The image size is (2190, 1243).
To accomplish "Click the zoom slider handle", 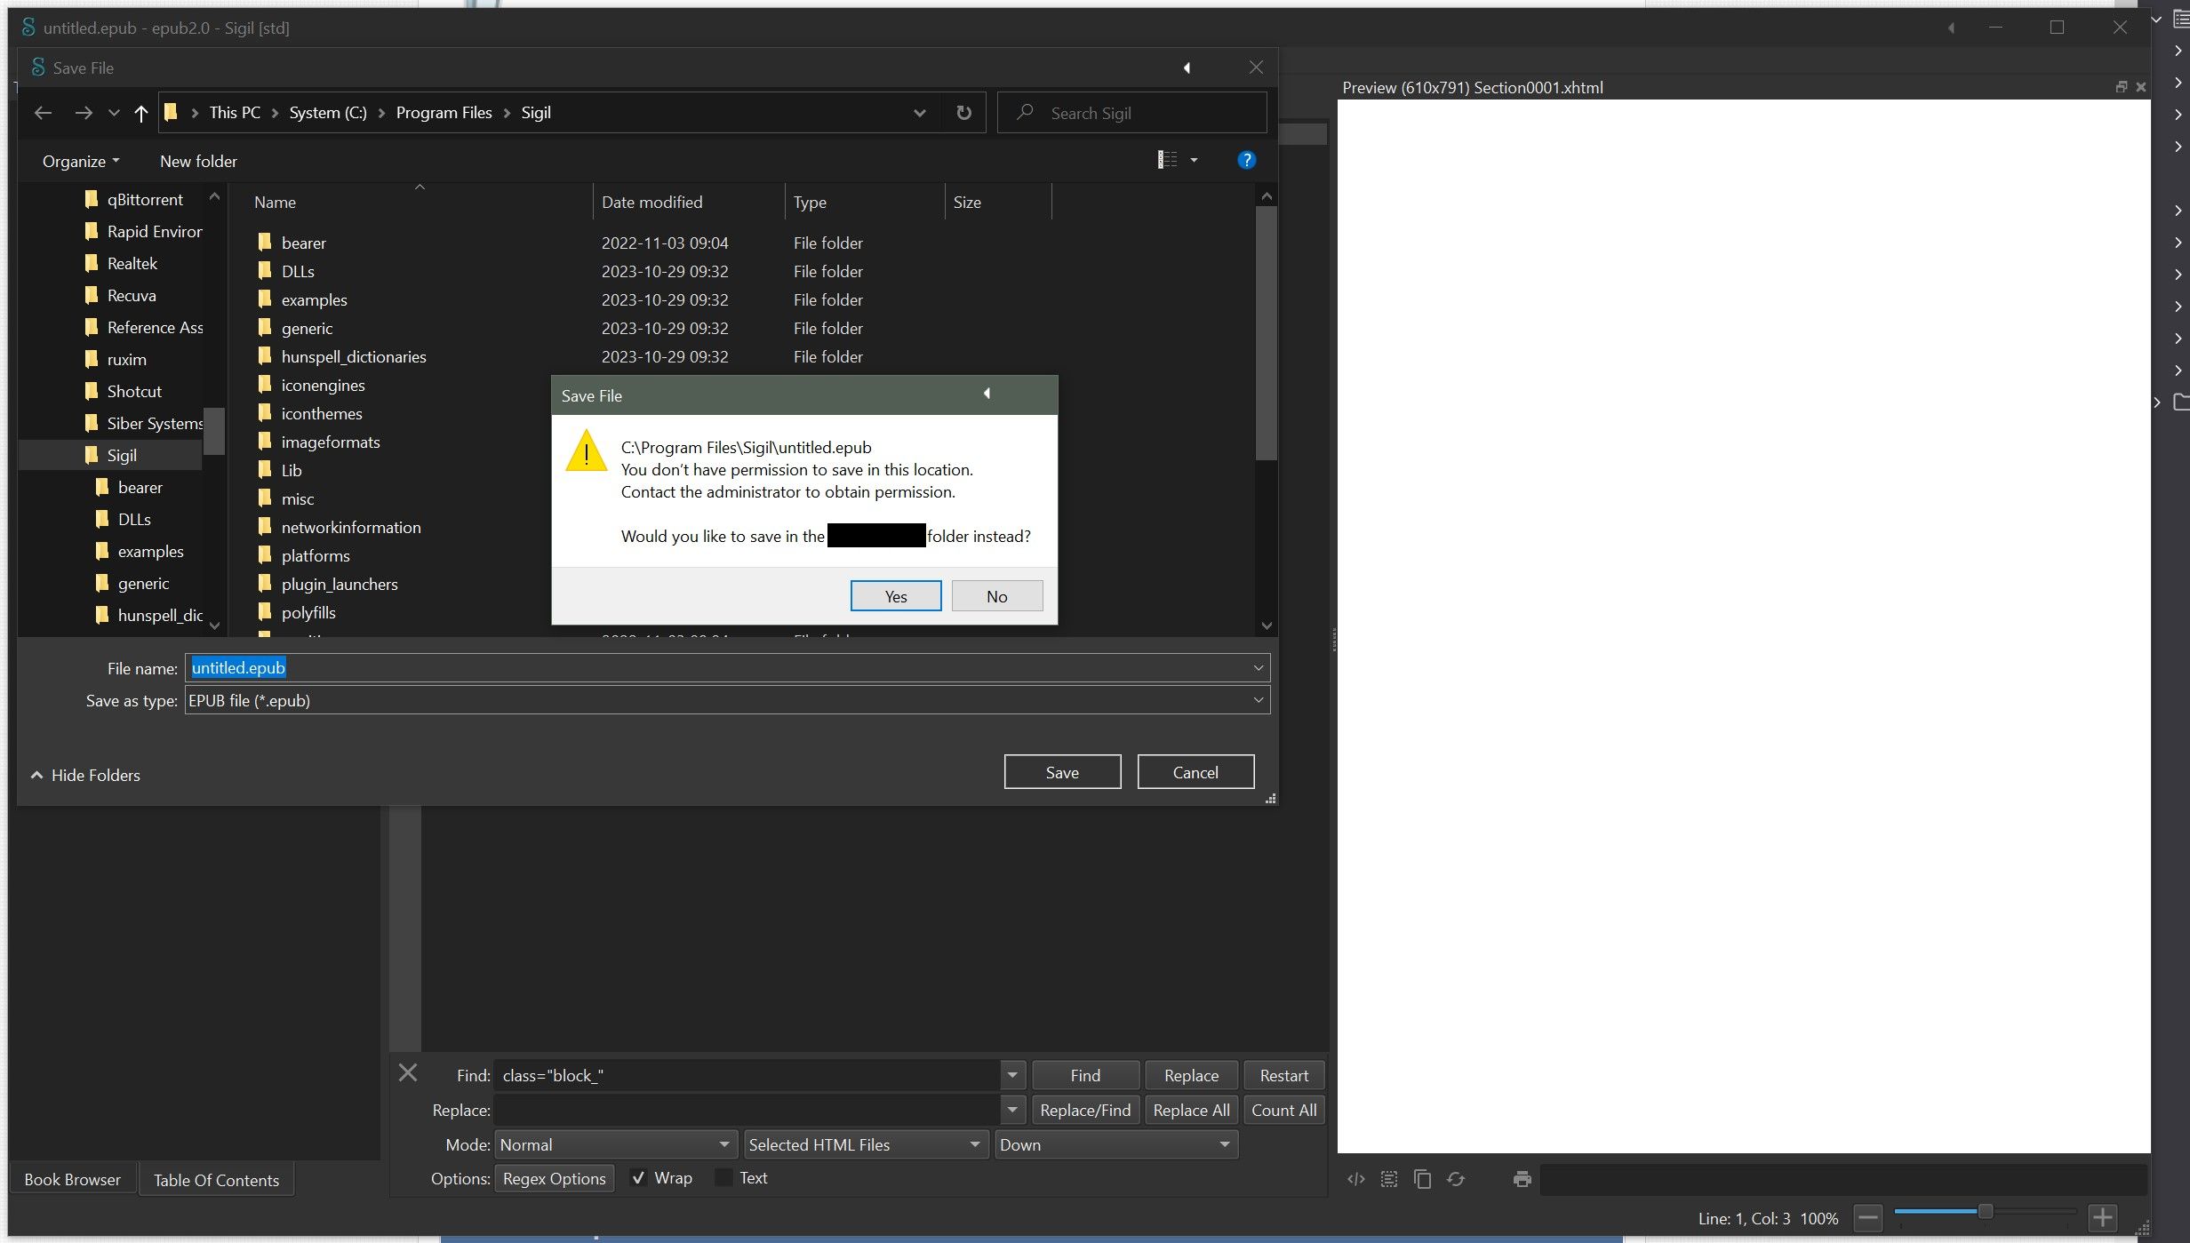I will (x=1985, y=1212).
